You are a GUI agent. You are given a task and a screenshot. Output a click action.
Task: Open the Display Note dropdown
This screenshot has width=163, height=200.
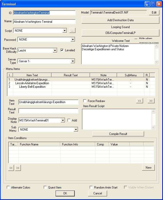coord(63,120)
